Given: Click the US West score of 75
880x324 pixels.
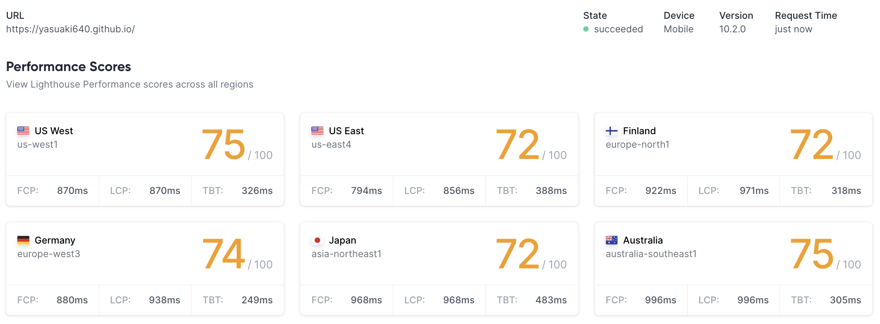Looking at the screenshot, I should click(224, 145).
